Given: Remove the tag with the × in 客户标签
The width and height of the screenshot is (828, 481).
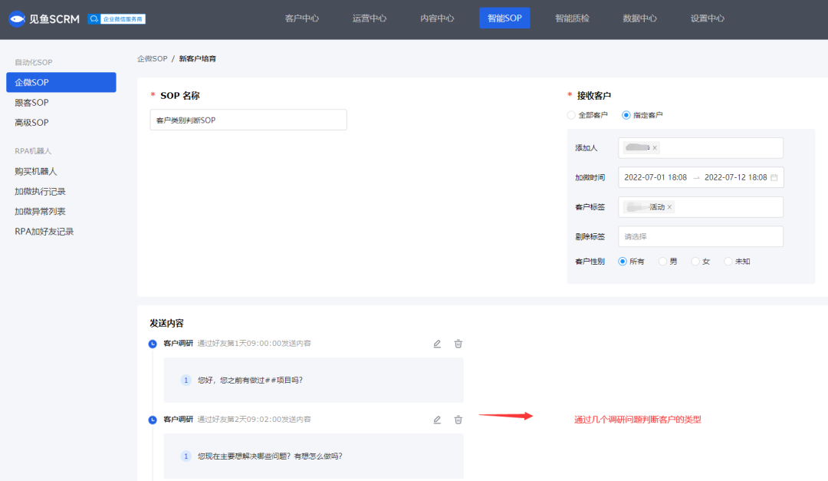Looking at the screenshot, I should (x=671, y=206).
